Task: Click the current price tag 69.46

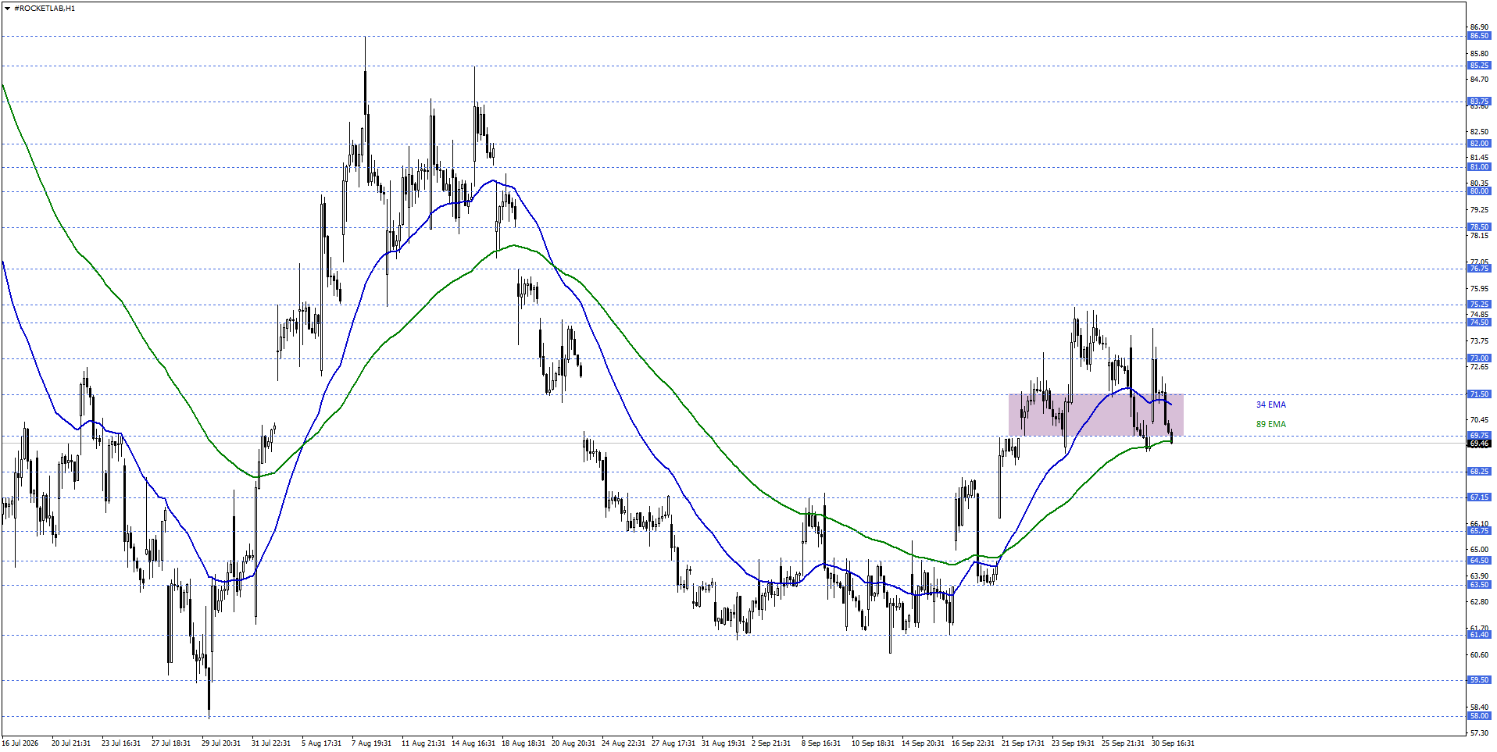Action: 1479,444
